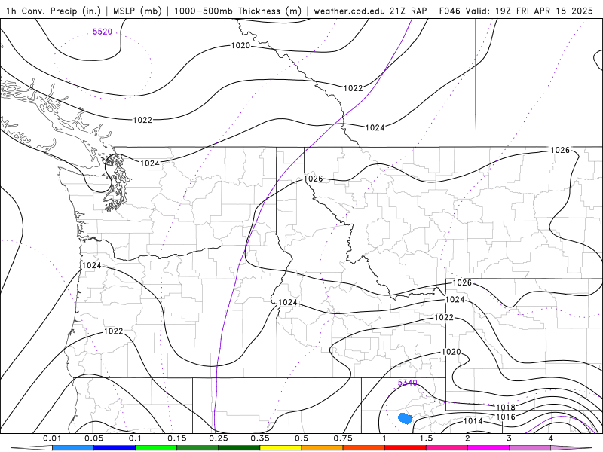Click the '21Z RAP' model run text
603x452 pixels.
408,11
